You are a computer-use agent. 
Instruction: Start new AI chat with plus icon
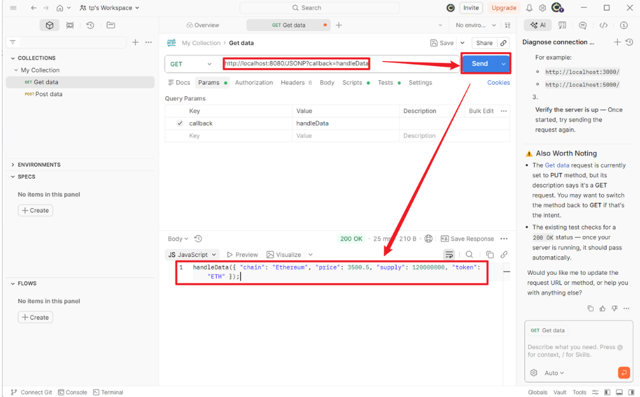(617, 42)
